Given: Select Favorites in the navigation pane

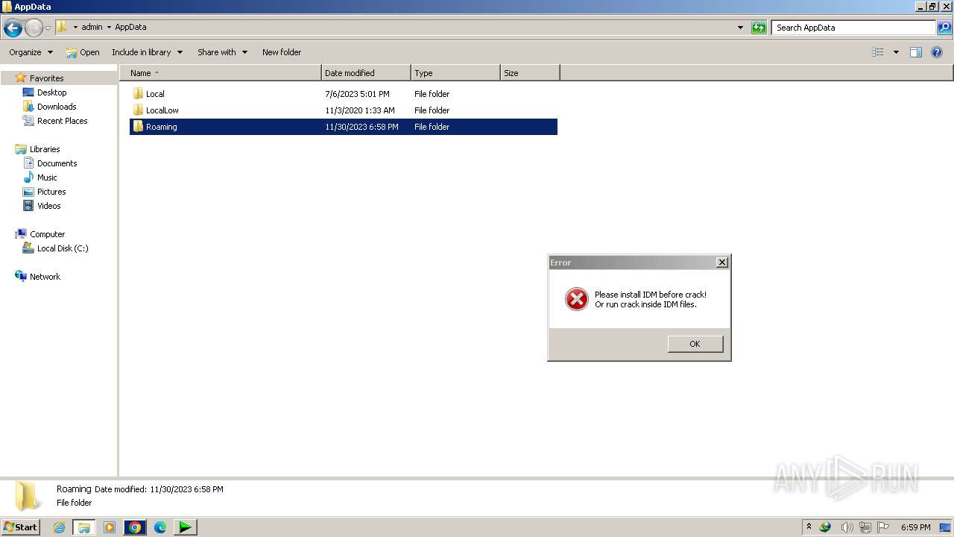Looking at the screenshot, I should (x=46, y=78).
